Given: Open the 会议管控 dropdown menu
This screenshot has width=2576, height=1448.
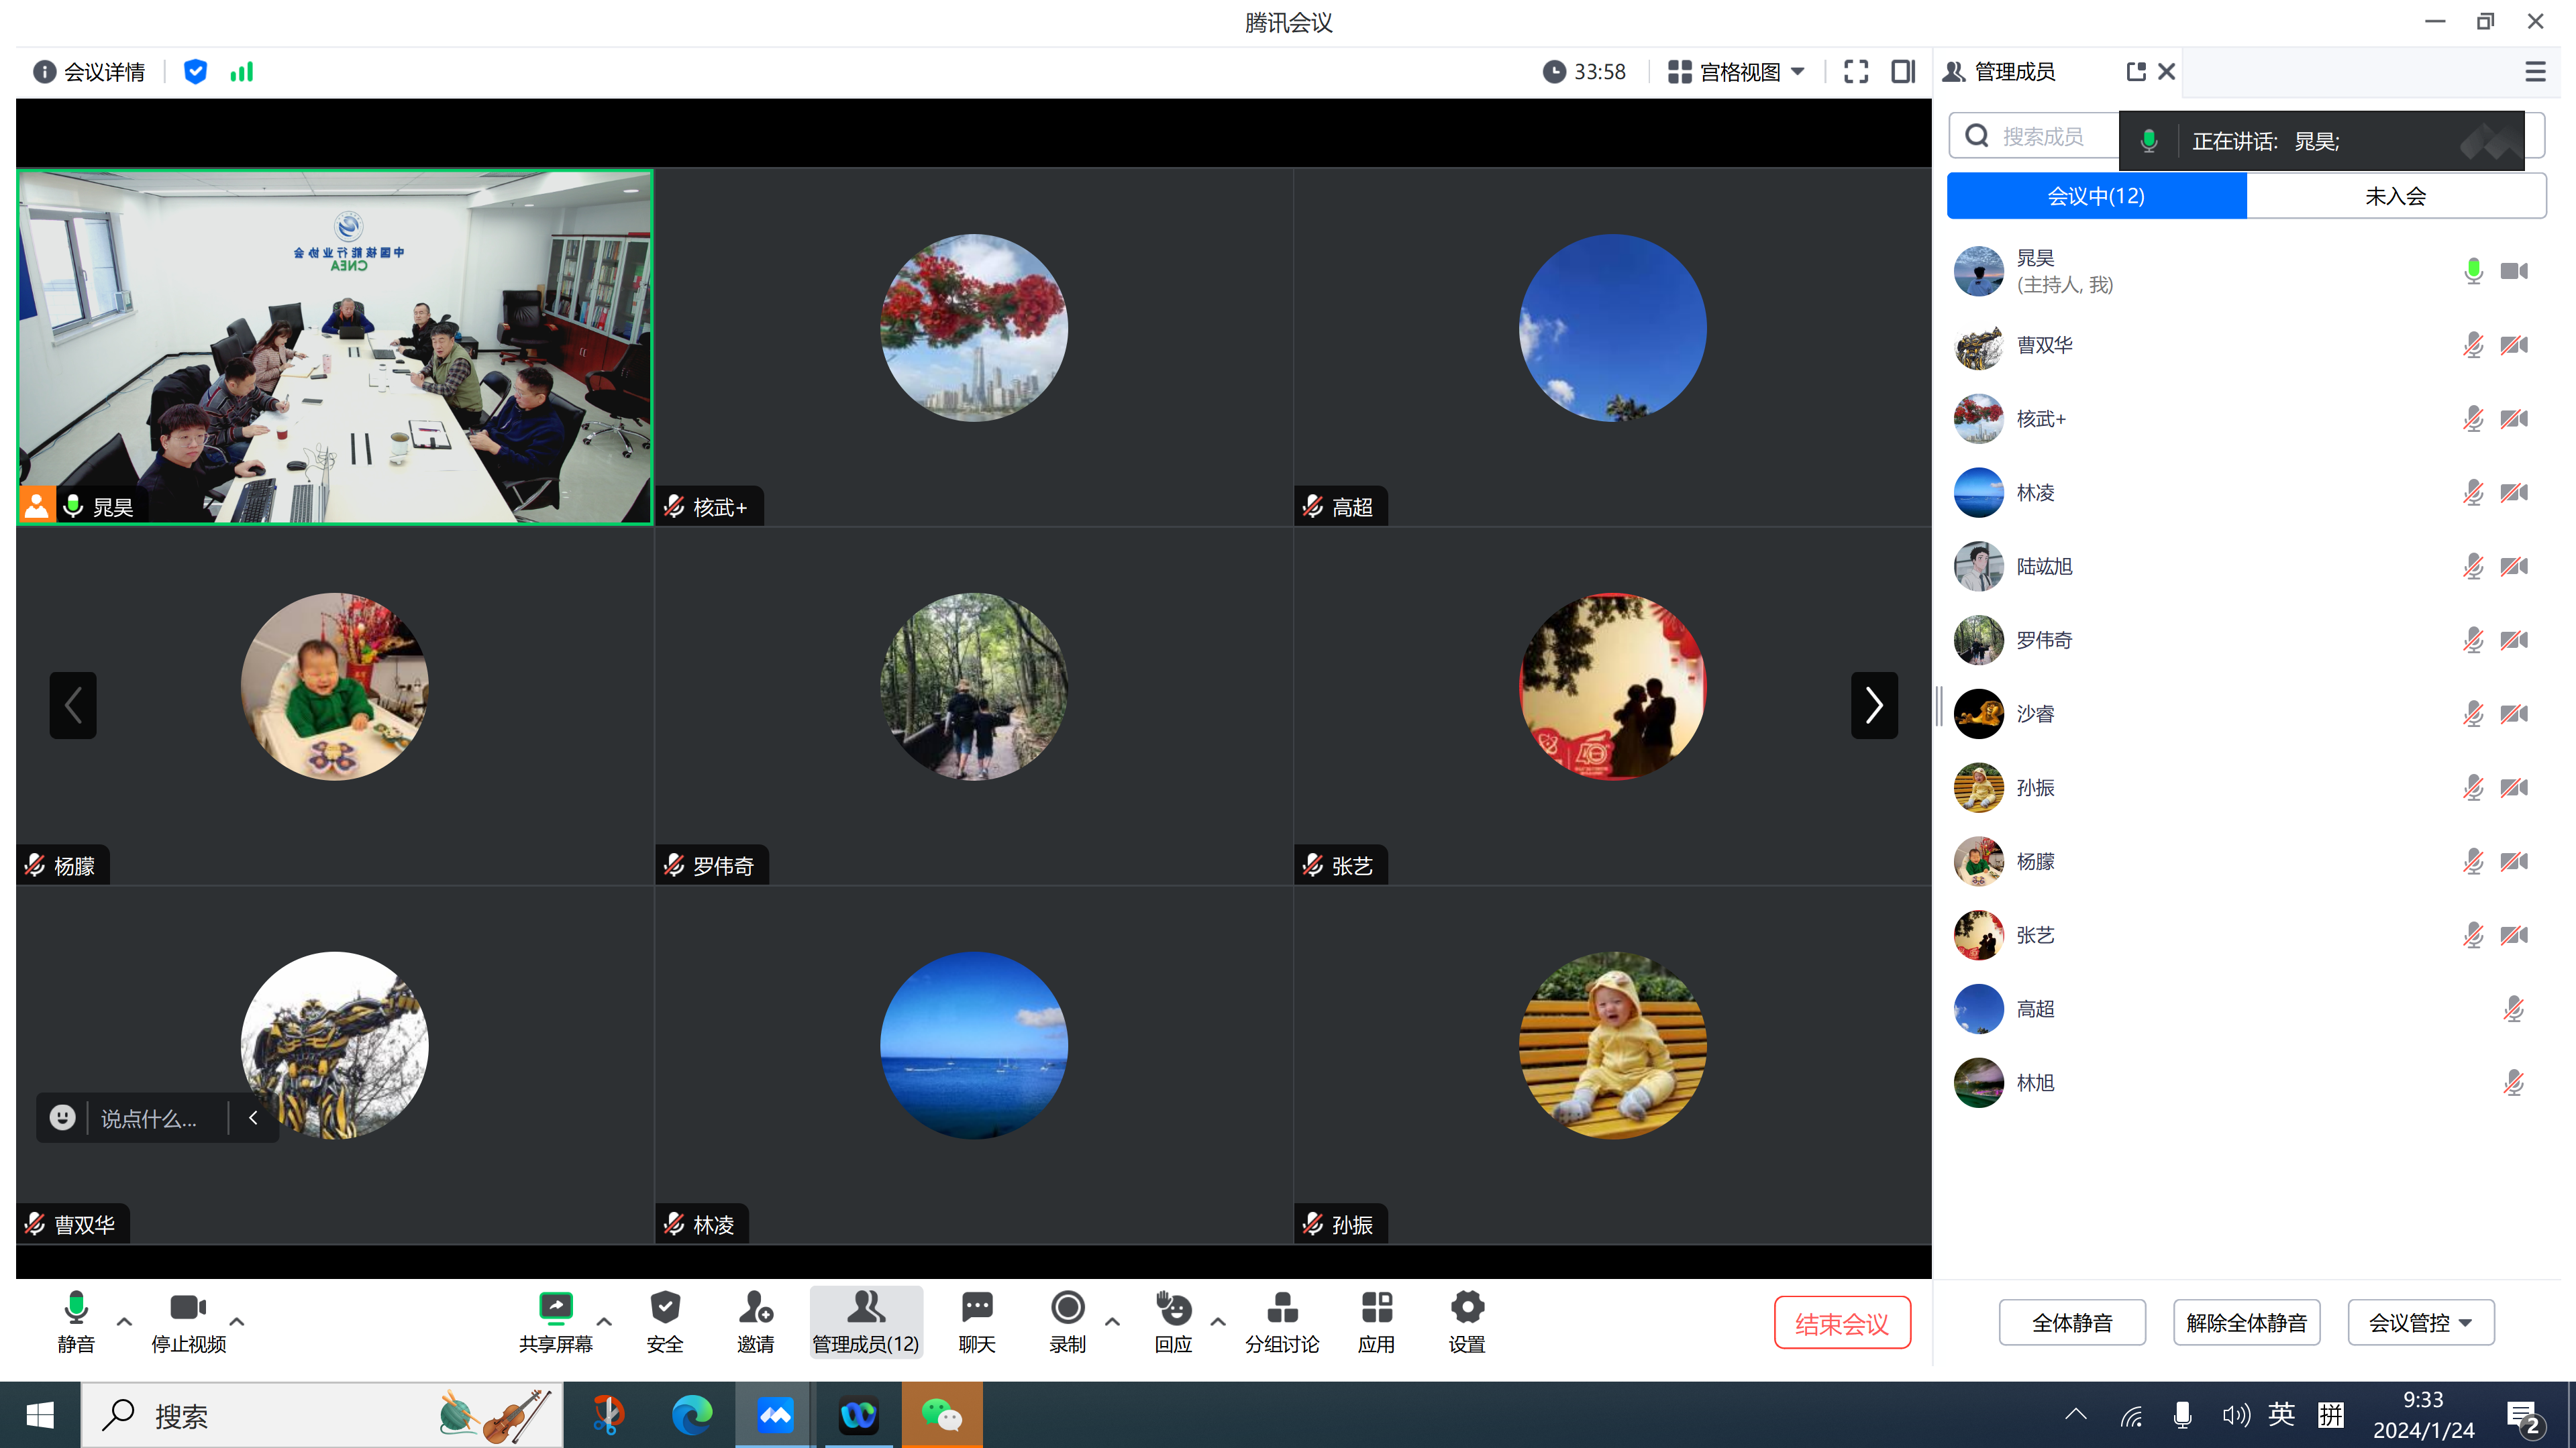Looking at the screenshot, I should [x=2420, y=1323].
